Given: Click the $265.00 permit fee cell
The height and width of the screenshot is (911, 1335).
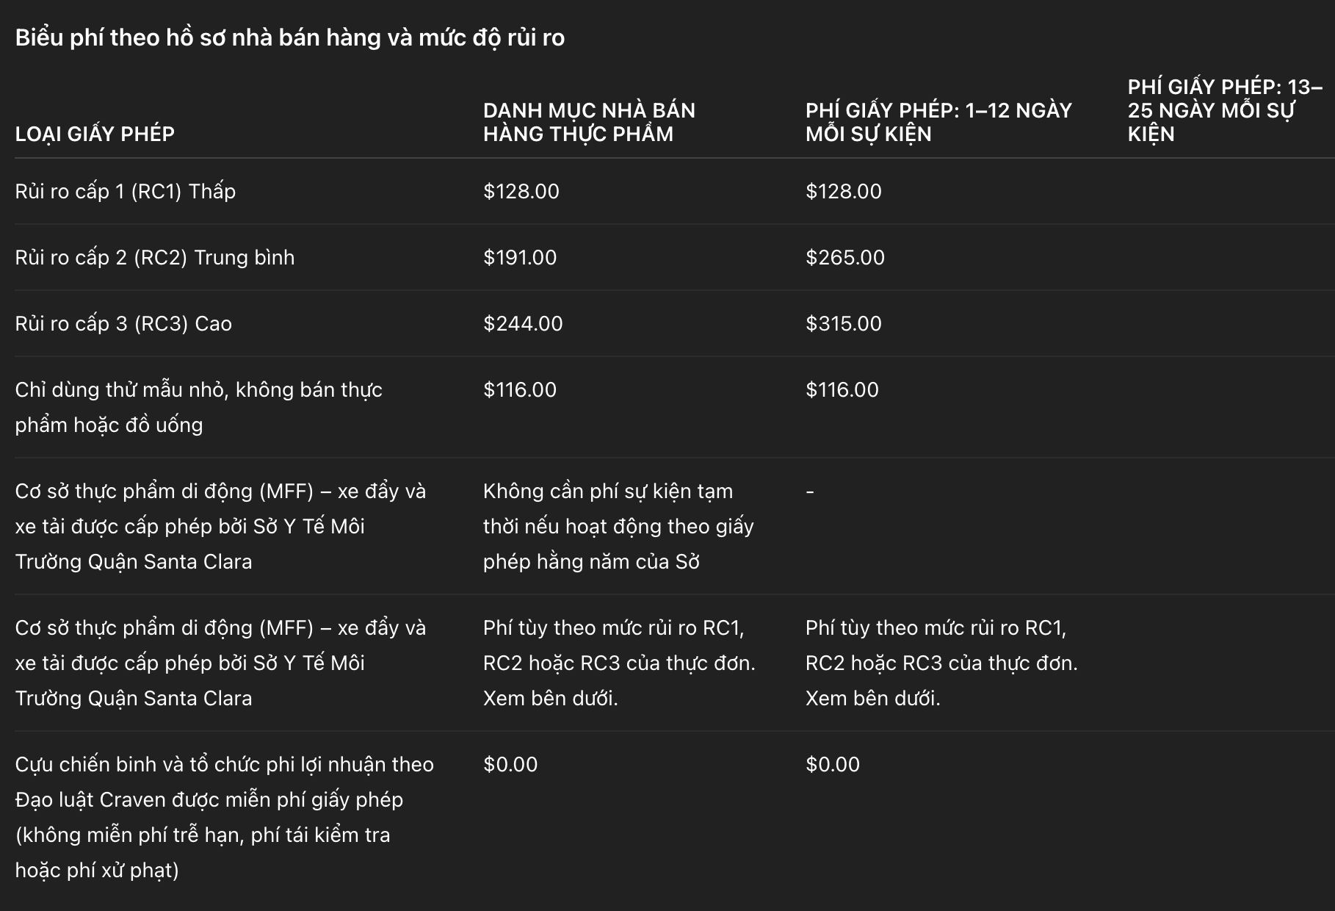Looking at the screenshot, I should (x=845, y=257).
